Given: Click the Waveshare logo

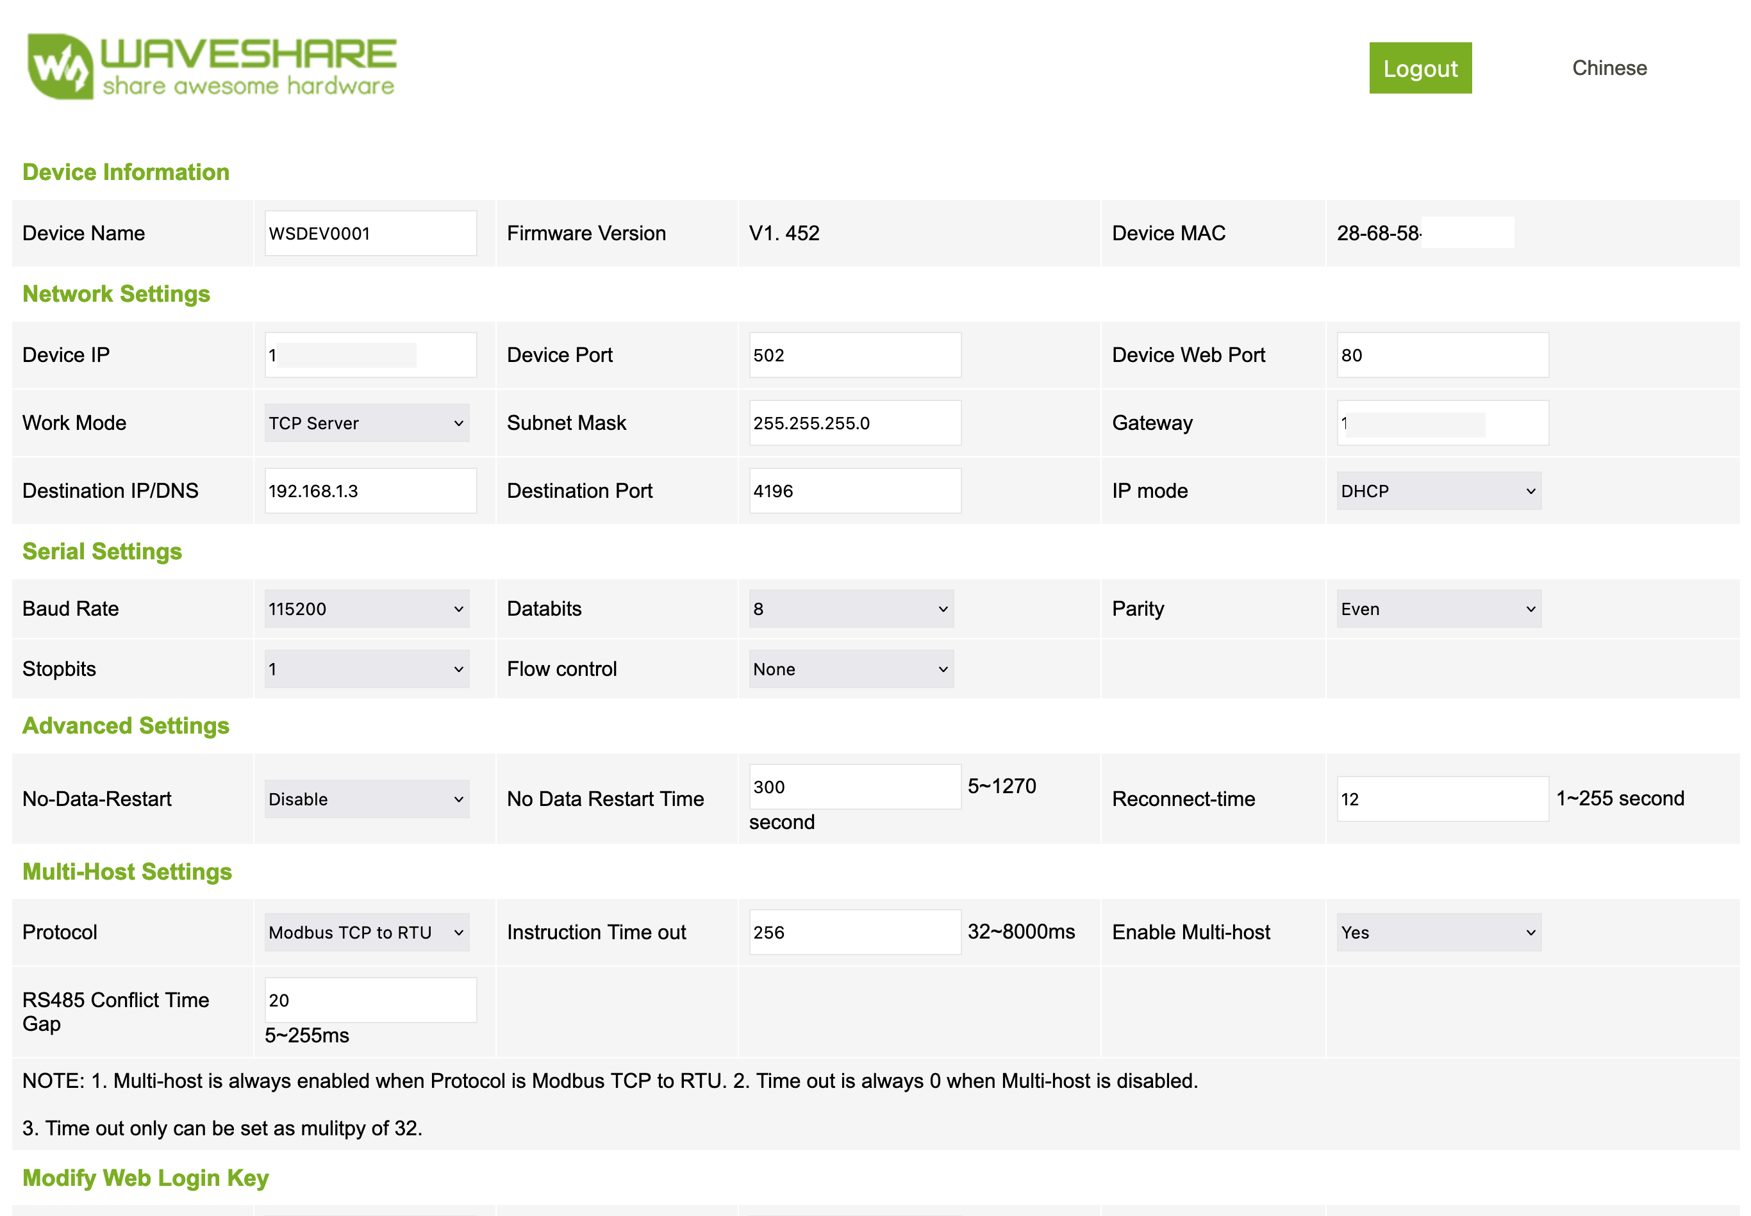Looking at the screenshot, I should 211,67.
